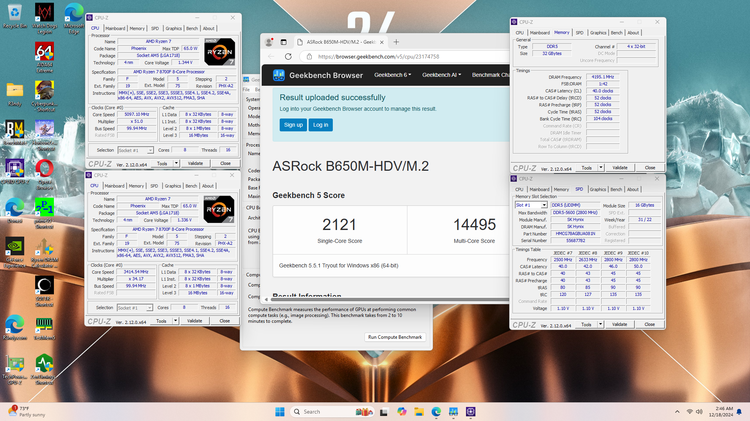
Task: Click Tools button in SPD CPU-Z window
Action: point(586,324)
